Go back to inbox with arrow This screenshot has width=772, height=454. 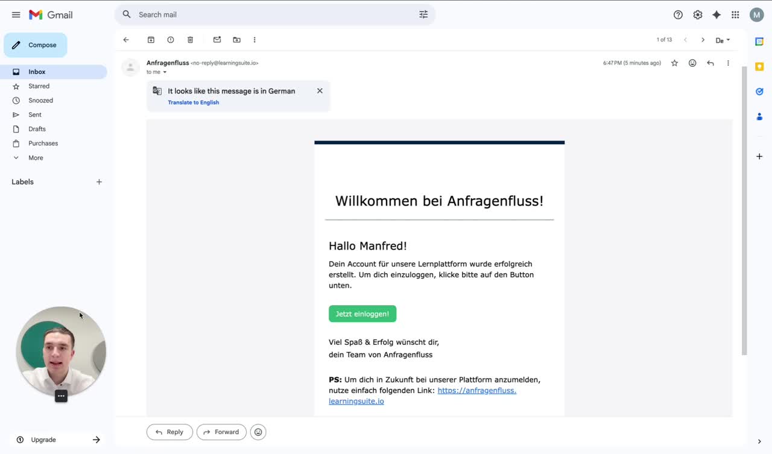tap(126, 40)
